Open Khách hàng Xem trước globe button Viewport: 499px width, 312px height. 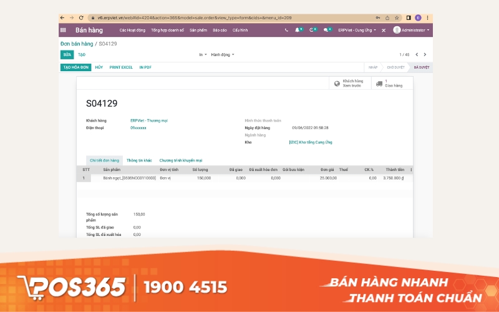[350, 84]
